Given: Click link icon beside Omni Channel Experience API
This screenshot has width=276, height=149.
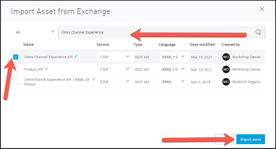Looking at the screenshot, I should tap(76, 57).
